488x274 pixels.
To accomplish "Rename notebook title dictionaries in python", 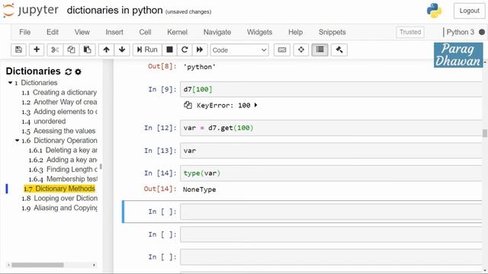I will (114, 10).
